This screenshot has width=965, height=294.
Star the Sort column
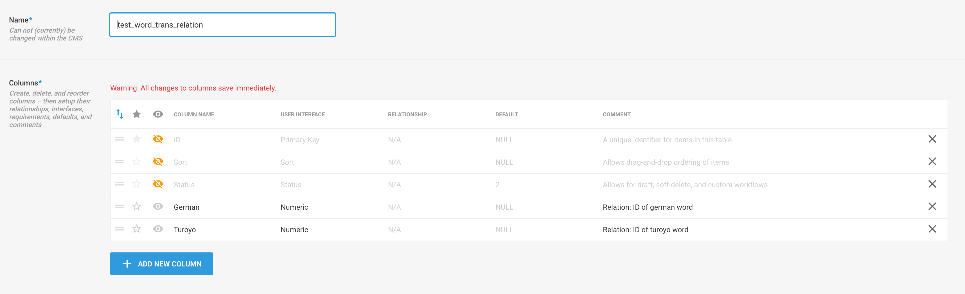click(137, 161)
